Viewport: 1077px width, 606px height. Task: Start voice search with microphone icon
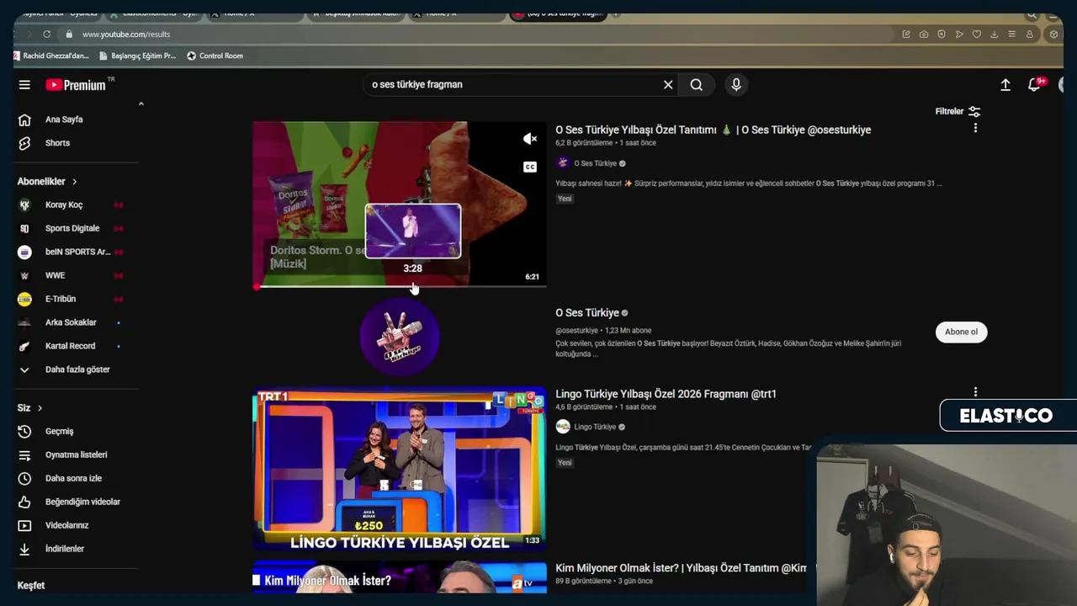click(736, 85)
